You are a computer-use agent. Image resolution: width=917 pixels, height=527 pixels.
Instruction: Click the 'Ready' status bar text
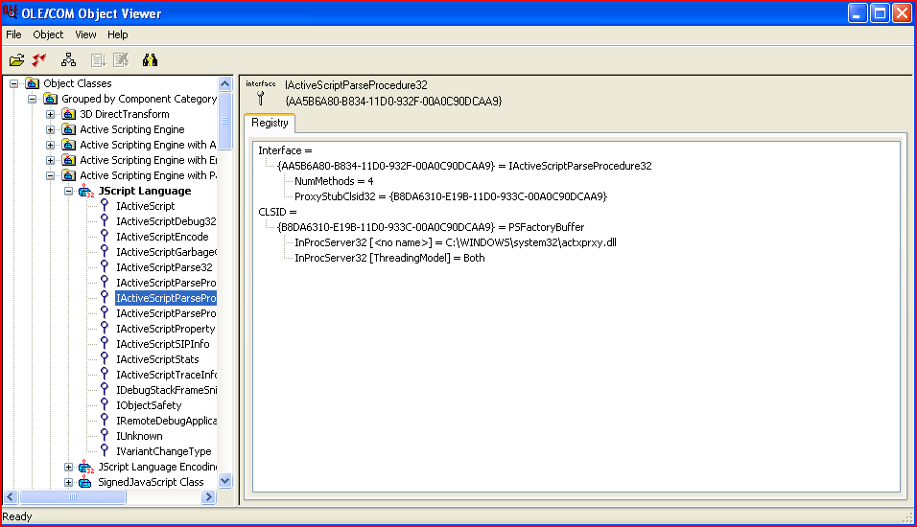(17, 516)
